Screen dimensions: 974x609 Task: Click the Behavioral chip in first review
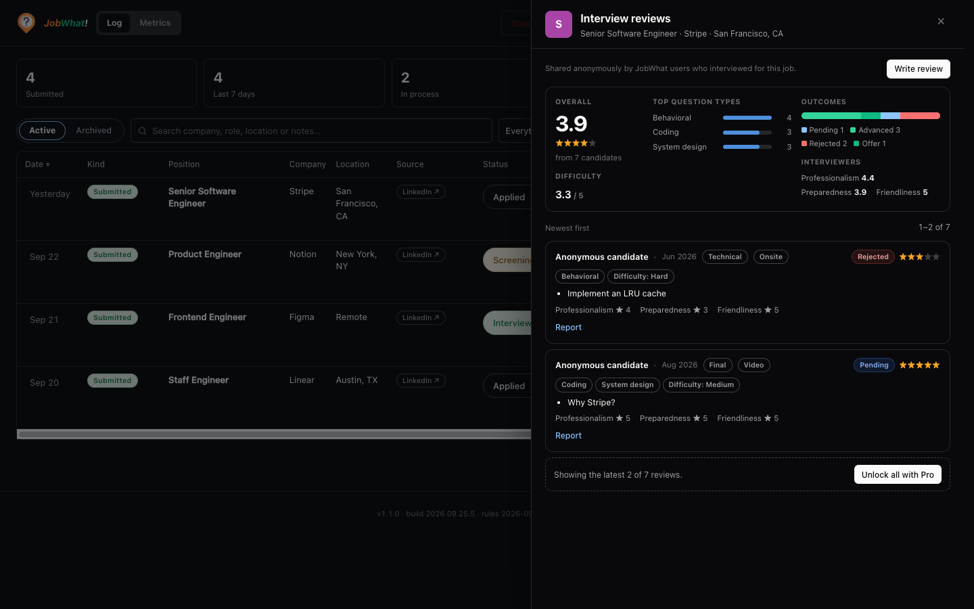(x=580, y=277)
